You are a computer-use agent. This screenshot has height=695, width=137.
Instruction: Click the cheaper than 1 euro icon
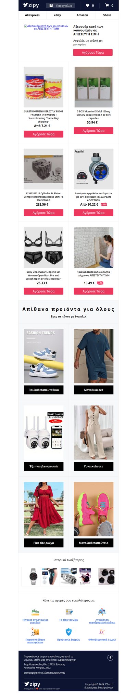[102, 632]
